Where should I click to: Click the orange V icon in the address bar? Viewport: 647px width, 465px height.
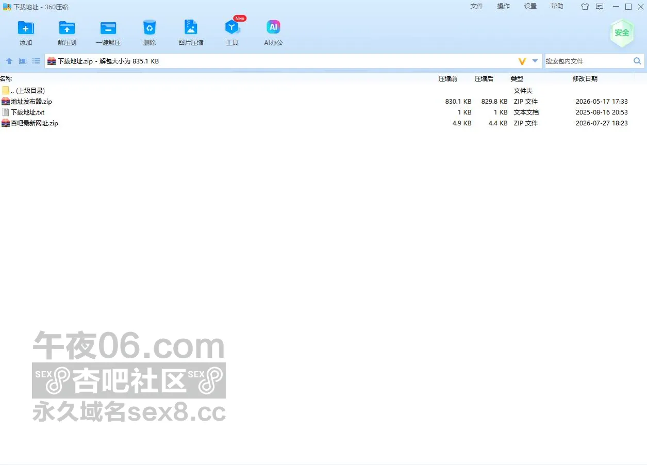coord(522,61)
